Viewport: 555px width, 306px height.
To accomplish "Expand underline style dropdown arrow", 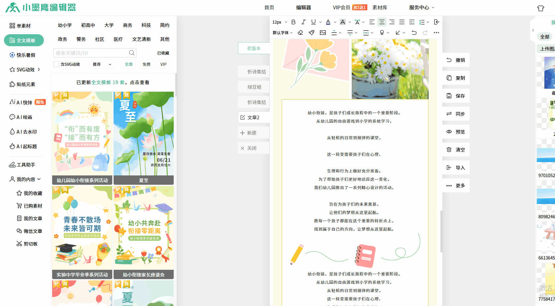I will (321, 22).
